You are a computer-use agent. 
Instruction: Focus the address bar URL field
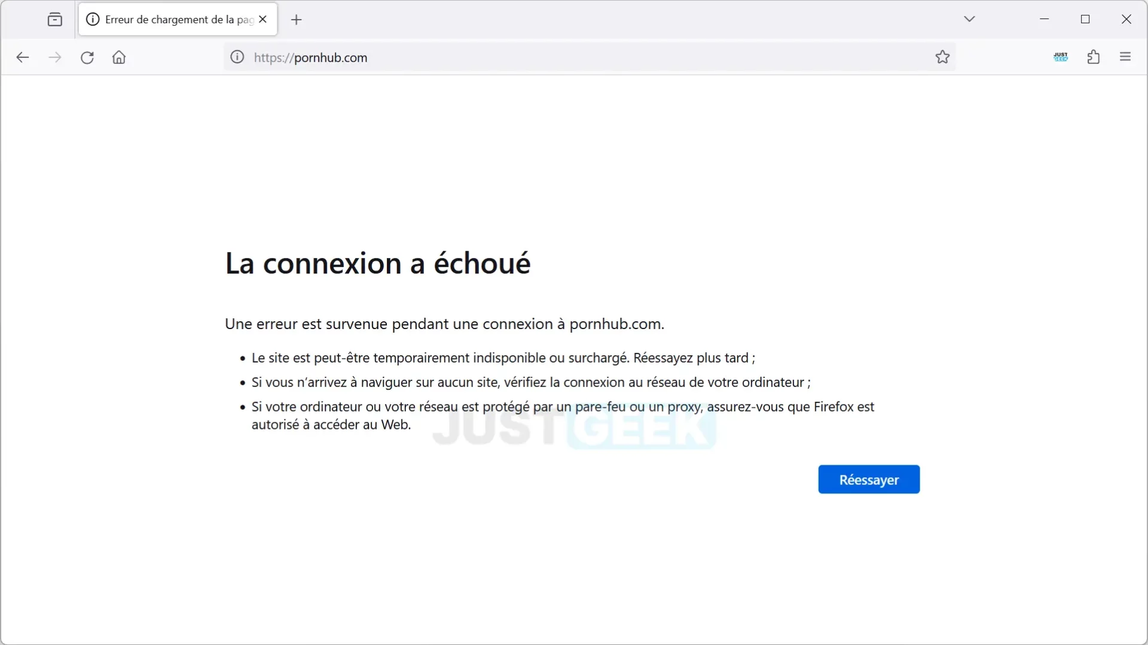coord(589,57)
